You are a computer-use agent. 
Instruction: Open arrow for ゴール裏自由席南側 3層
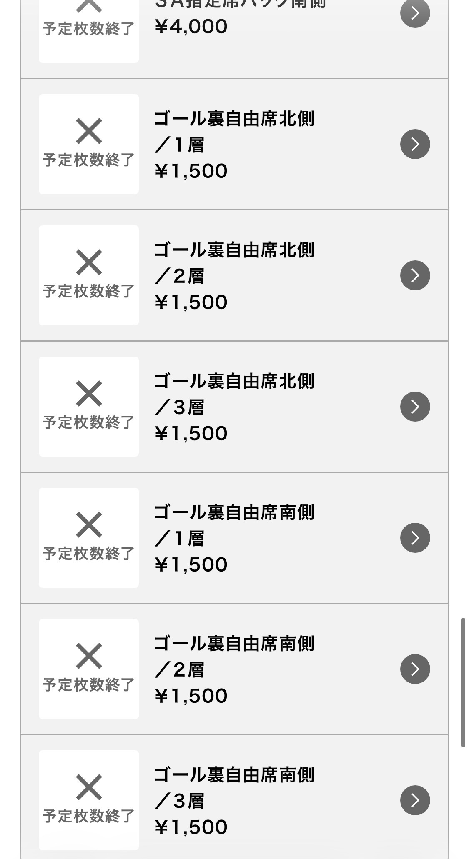point(415,800)
